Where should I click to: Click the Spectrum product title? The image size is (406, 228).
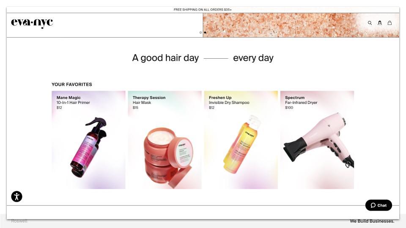[x=295, y=98]
